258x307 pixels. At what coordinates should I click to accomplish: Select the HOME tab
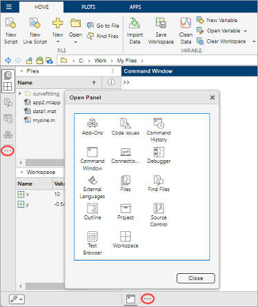[x=41, y=7]
